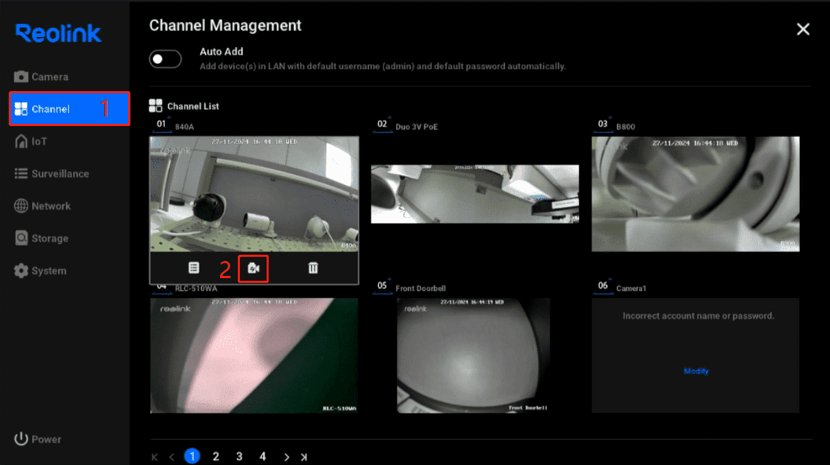The width and height of the screenshot is (830, 465).
Task: Toggle the Auto Add switch
Action: [165, 59]
